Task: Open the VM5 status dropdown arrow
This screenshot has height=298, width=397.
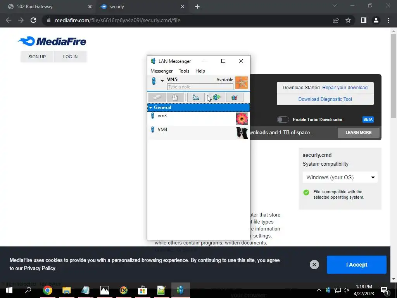Action: 162,81
